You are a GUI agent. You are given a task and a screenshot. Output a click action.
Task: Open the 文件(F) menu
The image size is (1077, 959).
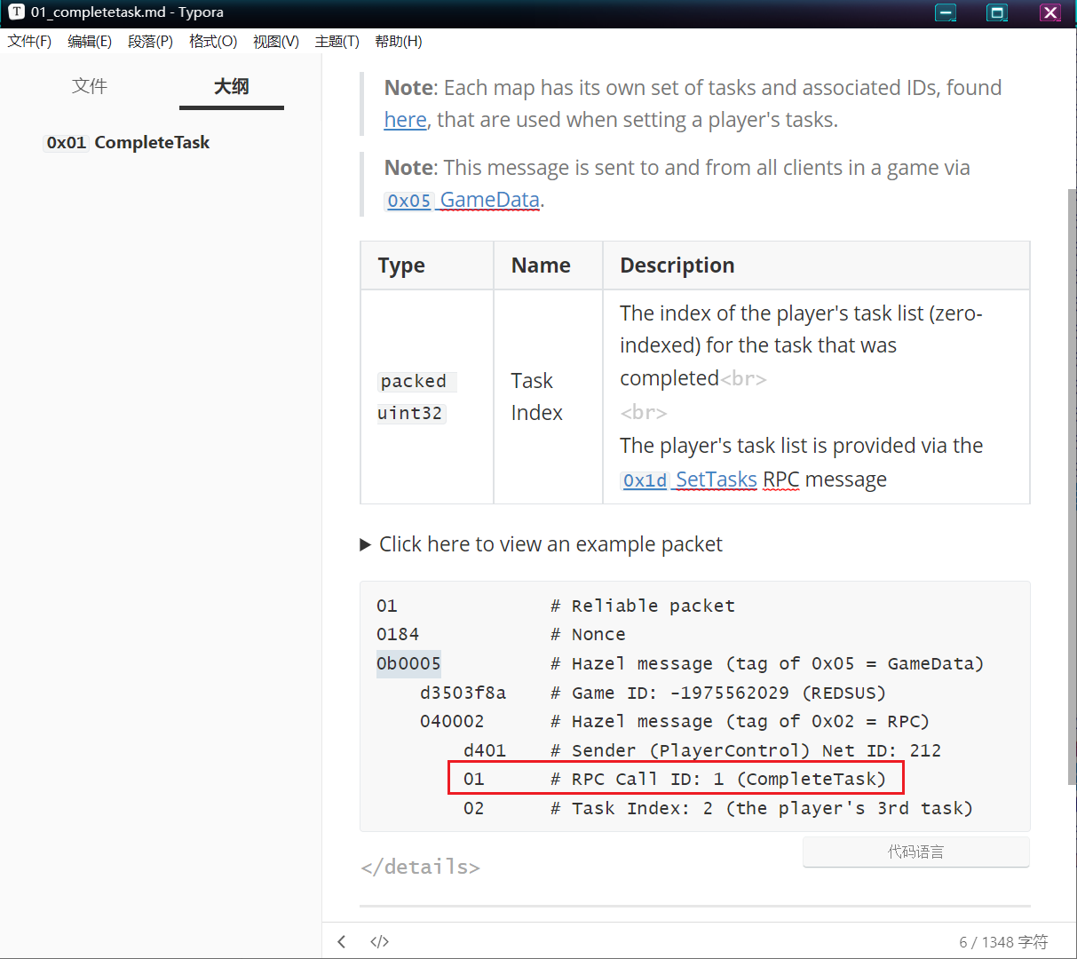click(x=29, y=42)
